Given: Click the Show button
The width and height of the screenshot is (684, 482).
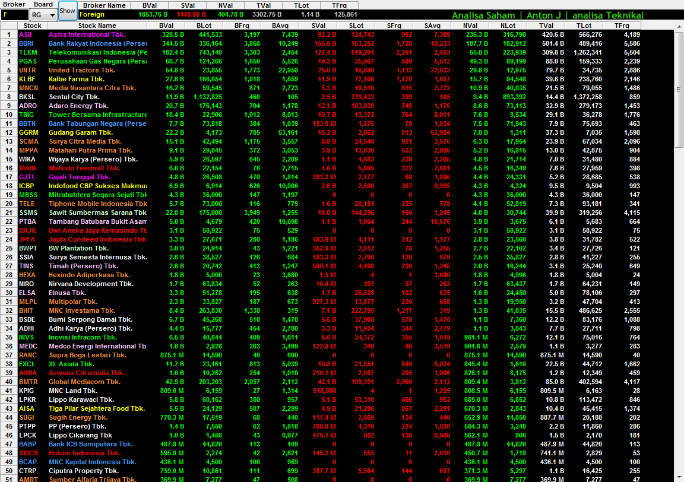Looking at the screenshot, I should pos(68,11).
